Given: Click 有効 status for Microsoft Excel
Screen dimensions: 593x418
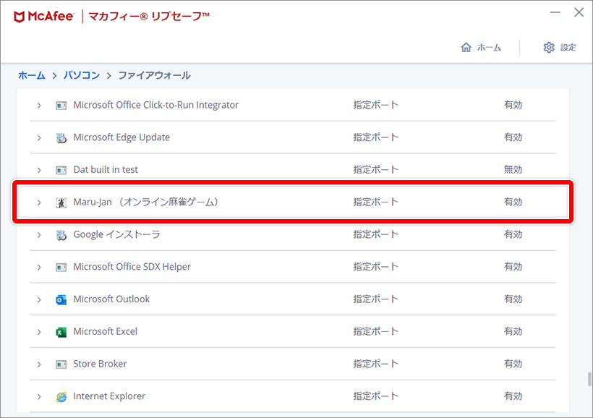Looking at the screenshot, I should pyautogui.click(x=513, y=331).
